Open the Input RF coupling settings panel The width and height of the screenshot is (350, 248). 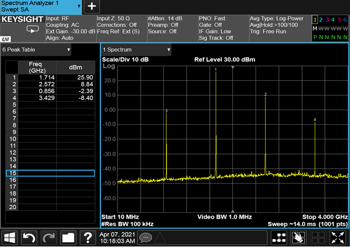tap(70, 28)
